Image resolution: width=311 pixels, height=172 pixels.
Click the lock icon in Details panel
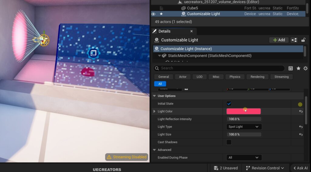pos(303,40)
